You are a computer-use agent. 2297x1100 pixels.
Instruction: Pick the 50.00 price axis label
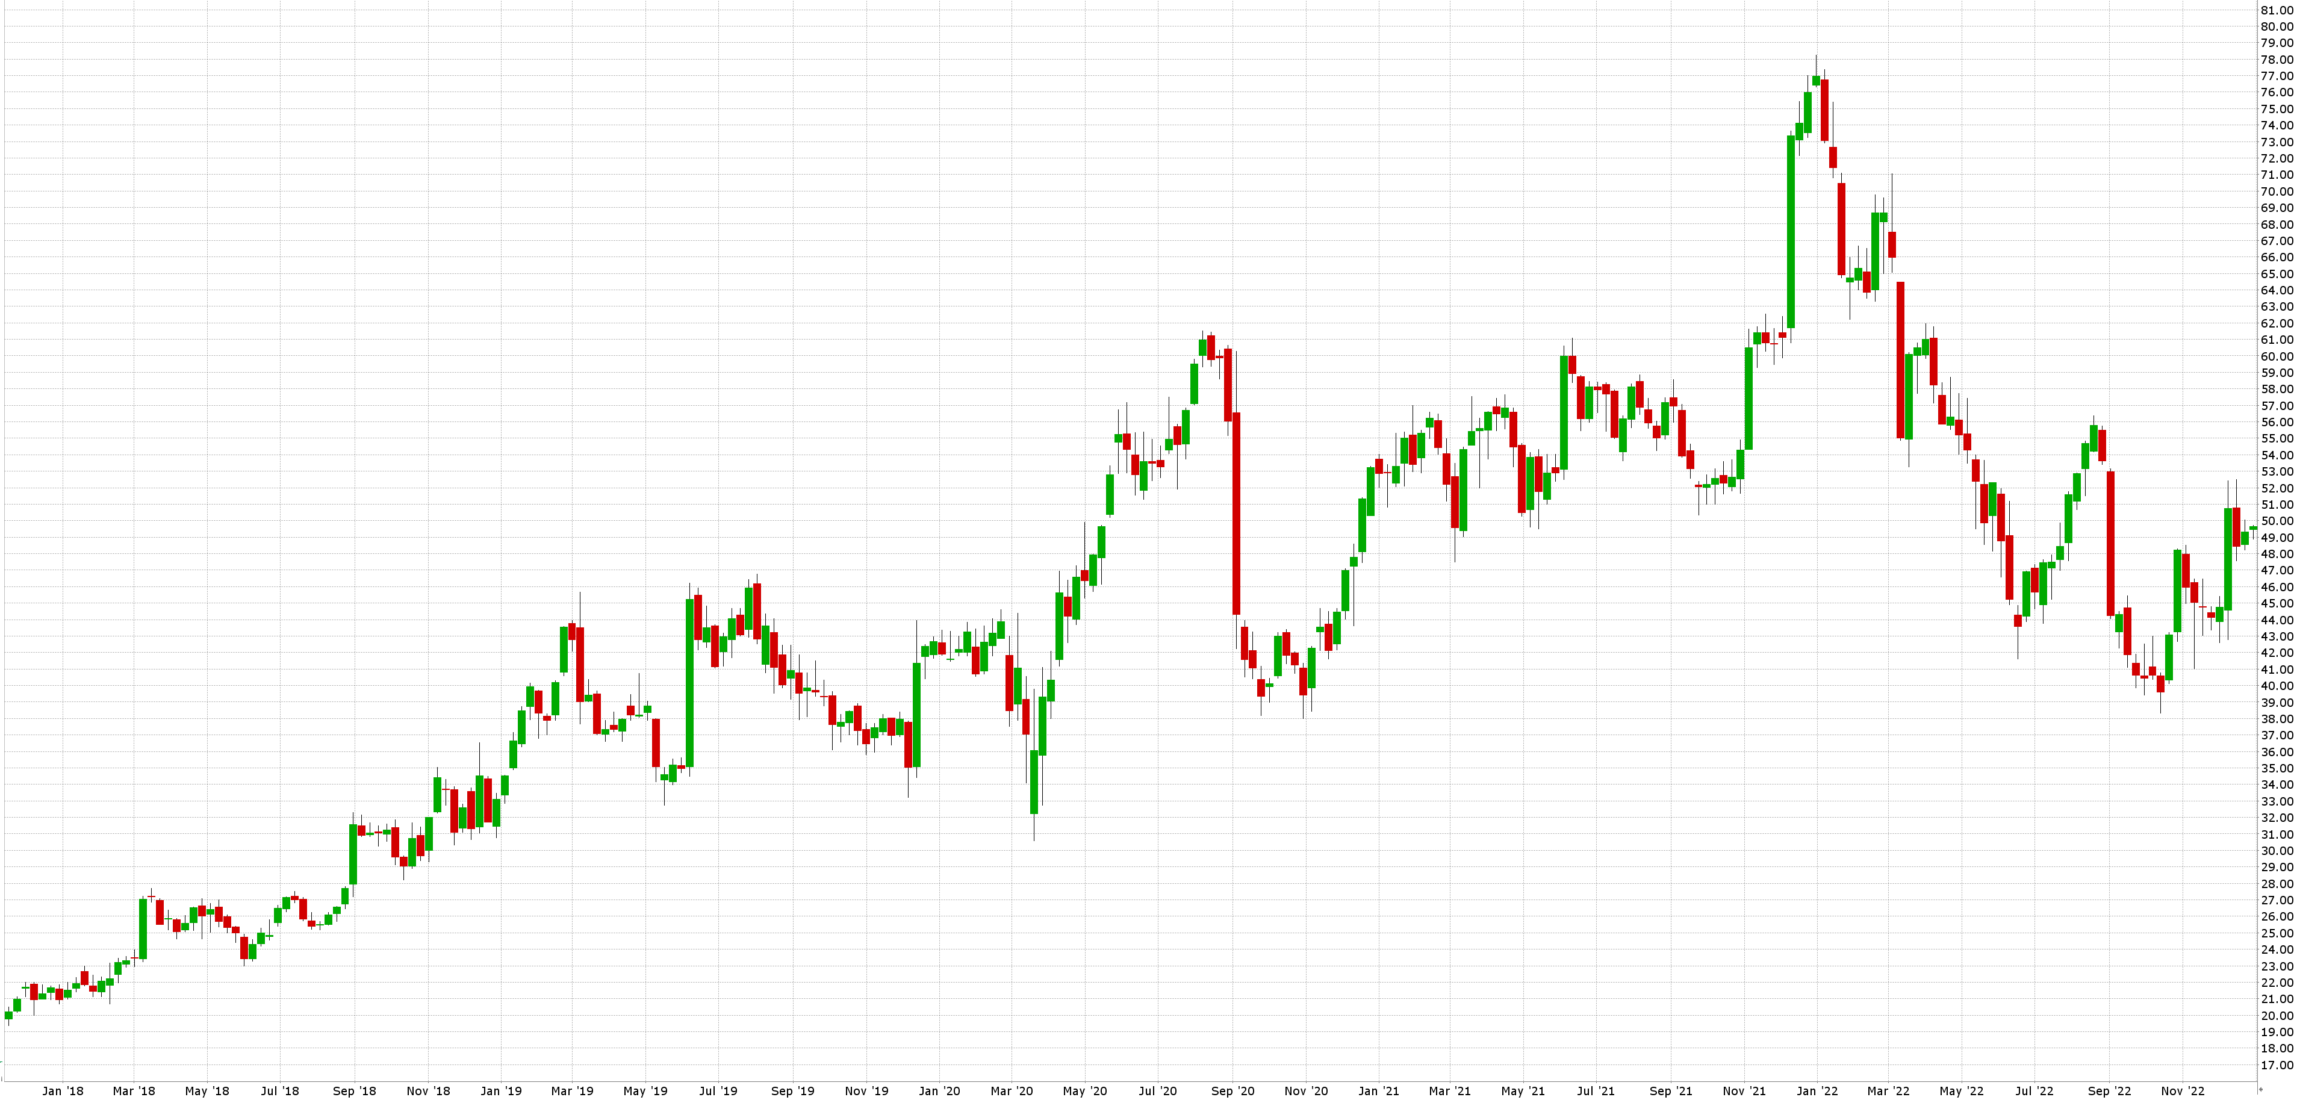tap(2277, 521)
